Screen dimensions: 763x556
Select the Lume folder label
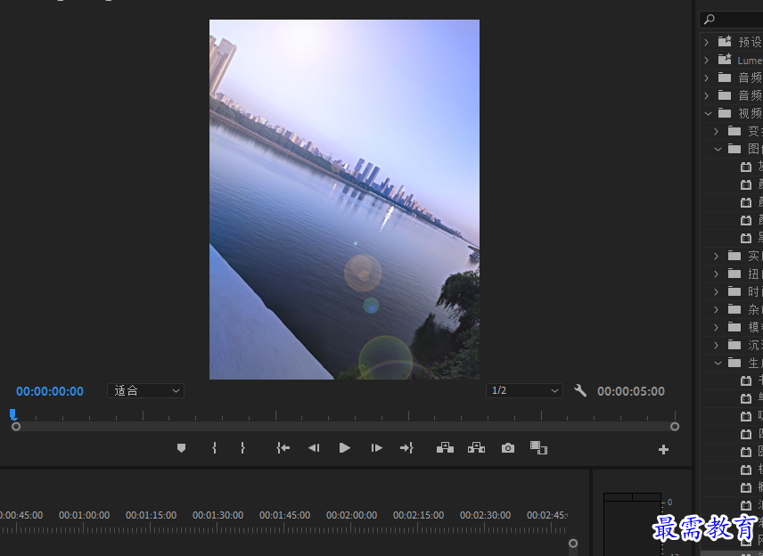[x=750, y=61]
